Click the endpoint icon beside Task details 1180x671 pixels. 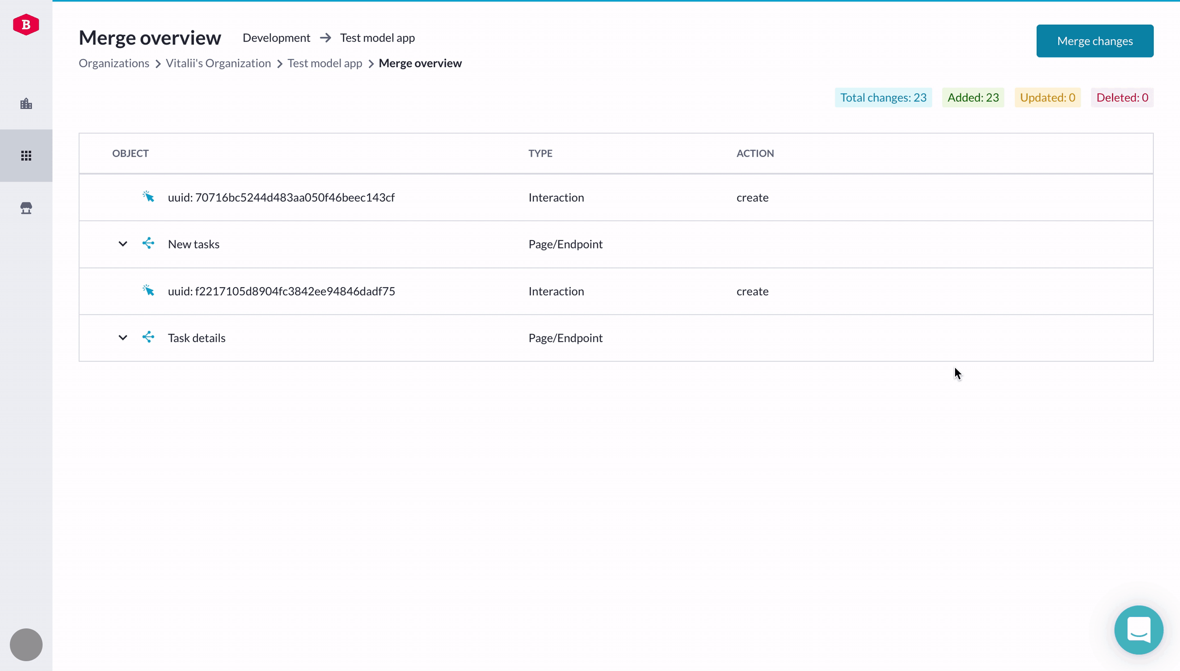148,337
